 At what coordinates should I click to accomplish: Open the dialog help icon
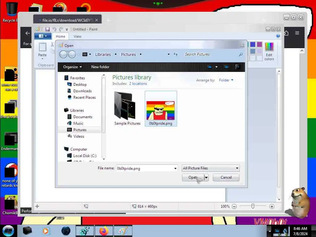point(237,67)
